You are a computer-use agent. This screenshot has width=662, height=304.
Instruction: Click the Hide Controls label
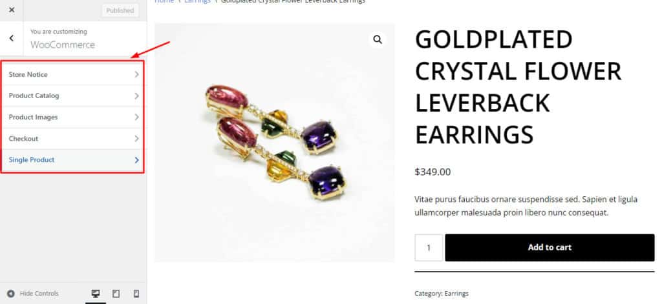(x=39, y=294)
